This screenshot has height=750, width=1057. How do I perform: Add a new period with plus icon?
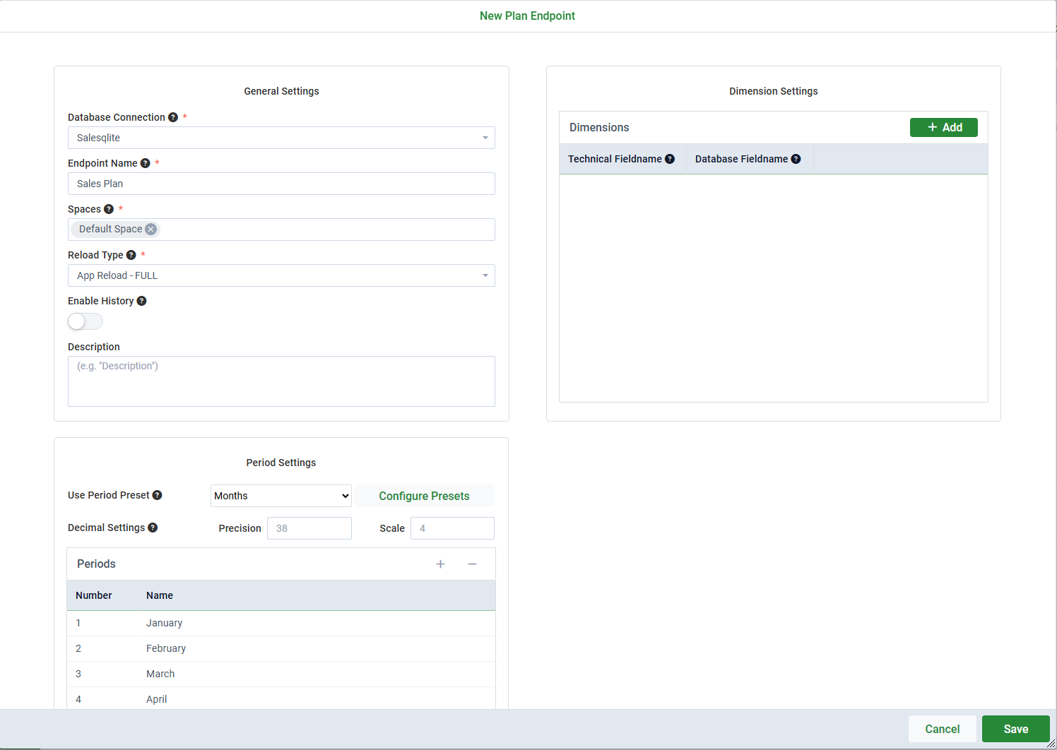(x=441, y=564)
